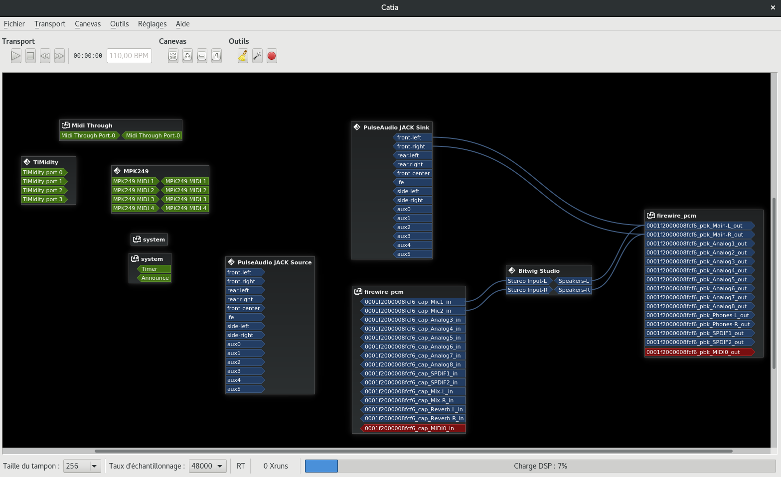The width and height of the screenshot is (781, 477).
Task: Reset canvas zoom to 100%
Action: [x=216, y=56]
